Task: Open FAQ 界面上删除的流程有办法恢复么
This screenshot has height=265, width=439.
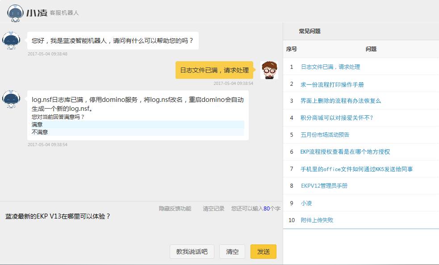Action: [x=341, y=101]
